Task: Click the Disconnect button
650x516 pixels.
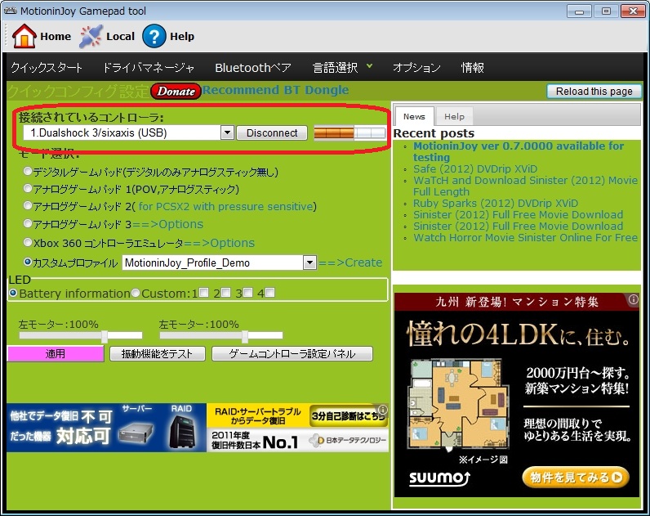Action: coord(272,132)
